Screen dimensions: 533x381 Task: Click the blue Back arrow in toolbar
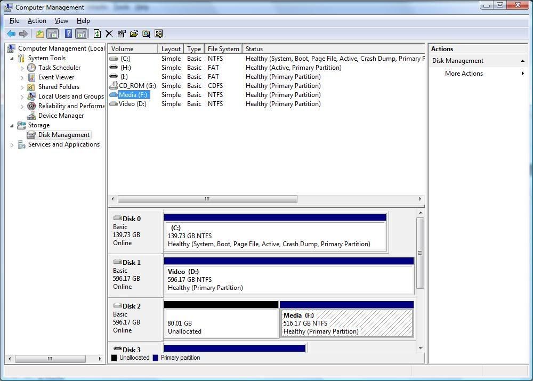click(11, 34)
